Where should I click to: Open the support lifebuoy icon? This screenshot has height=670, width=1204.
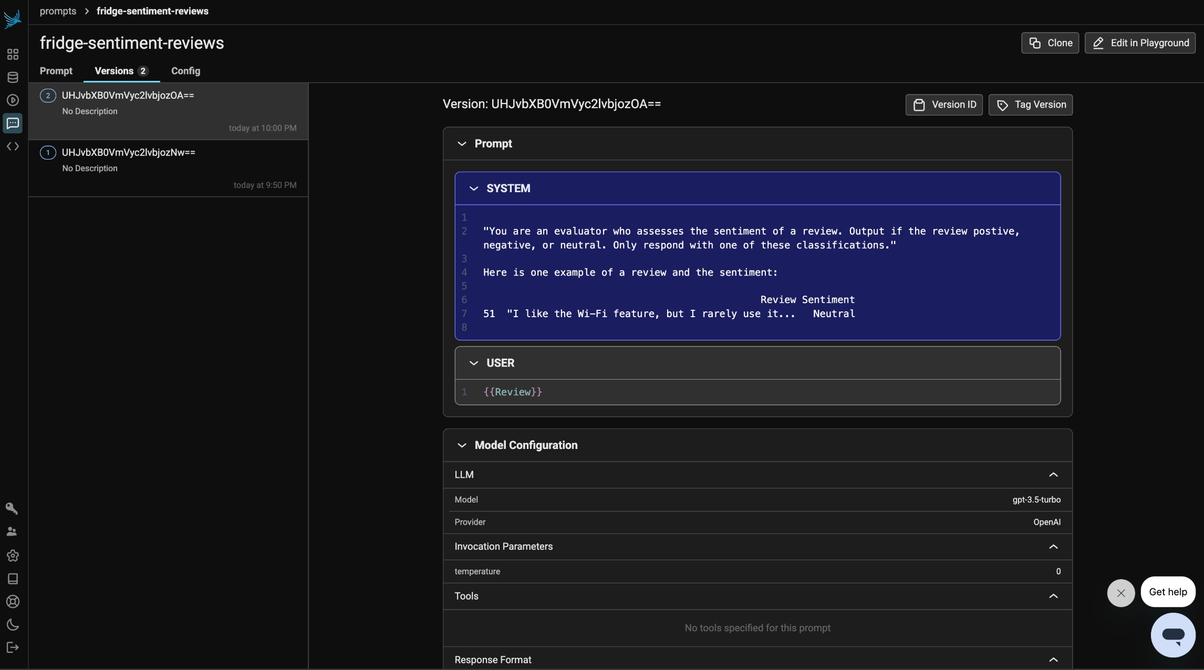pyautogui.click(x=13, y=602)
